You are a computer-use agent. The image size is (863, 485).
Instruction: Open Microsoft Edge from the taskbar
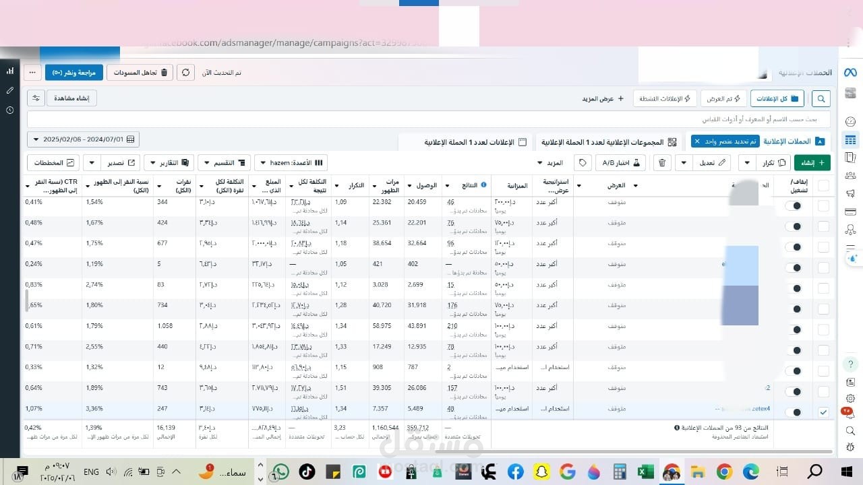click(x=750, y=472)
